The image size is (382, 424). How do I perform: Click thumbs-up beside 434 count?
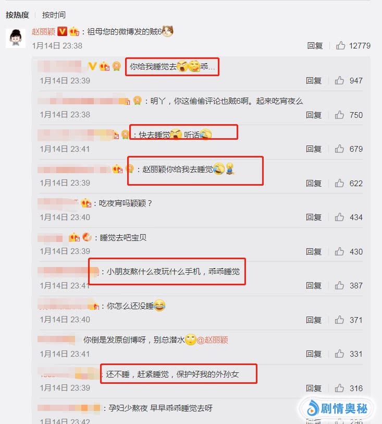[339, 217]
